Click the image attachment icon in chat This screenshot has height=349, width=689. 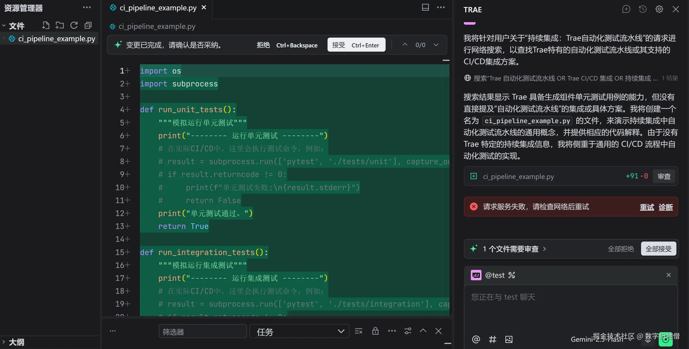[509, 339]
